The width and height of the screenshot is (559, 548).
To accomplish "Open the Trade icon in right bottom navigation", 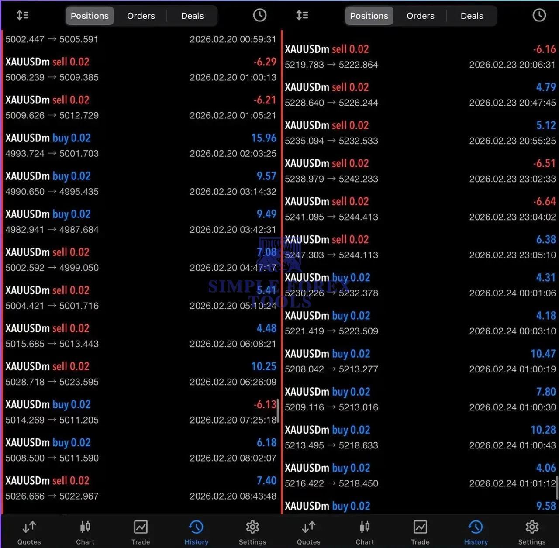I will 420,531.
